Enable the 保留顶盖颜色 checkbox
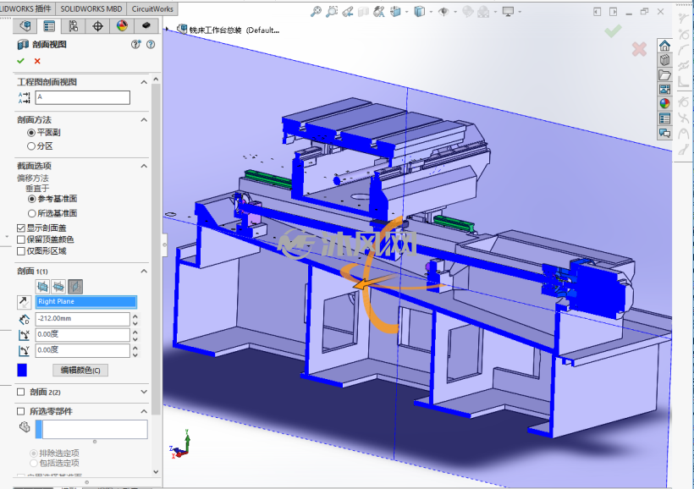This screenshot has width=694, height=489. point(21,239)
